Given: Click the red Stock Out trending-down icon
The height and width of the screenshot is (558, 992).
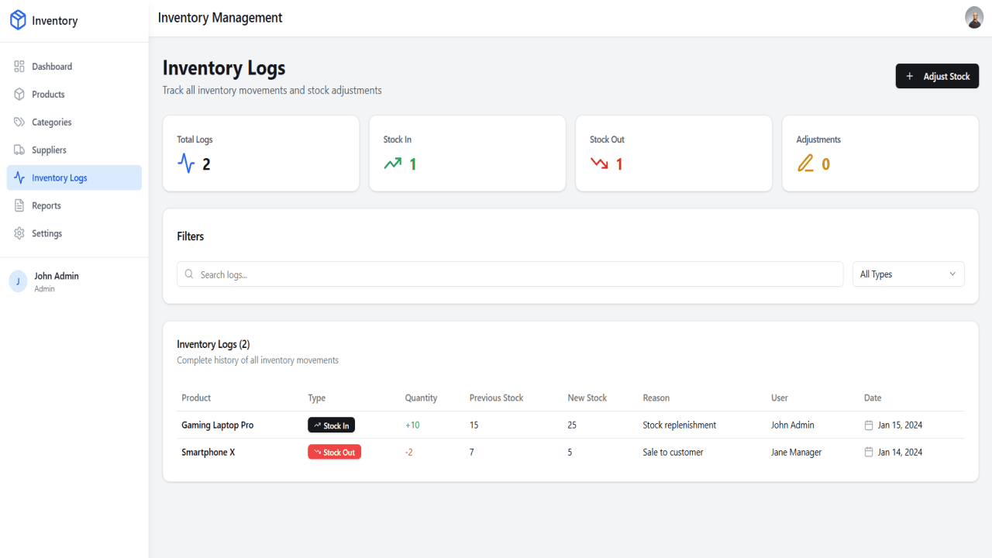Looking at the screenshot, I should (599, 164).
